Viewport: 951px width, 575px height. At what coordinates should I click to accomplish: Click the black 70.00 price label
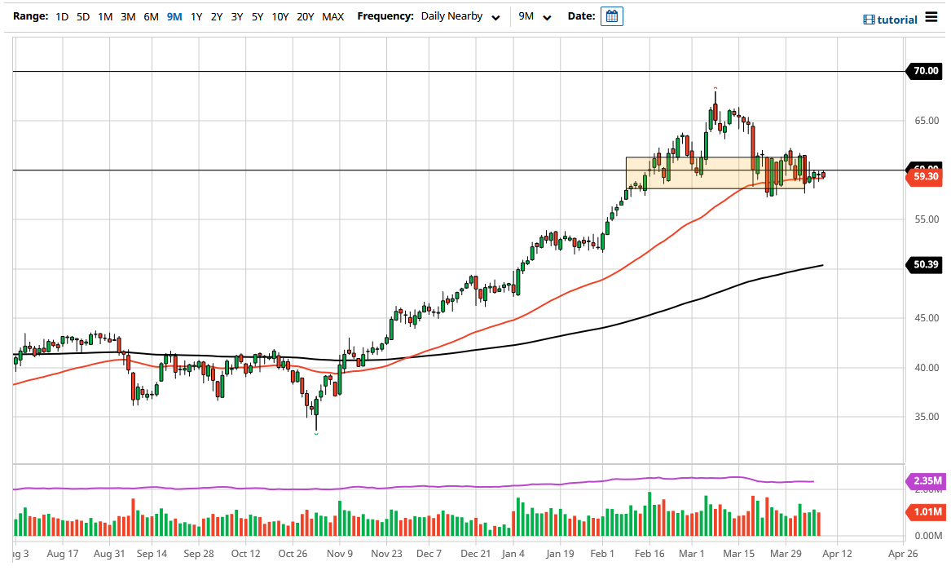[923, 71]
